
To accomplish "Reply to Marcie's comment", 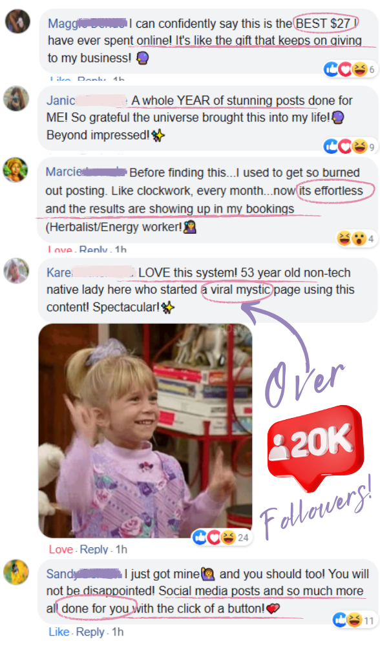I will (93, 249).
